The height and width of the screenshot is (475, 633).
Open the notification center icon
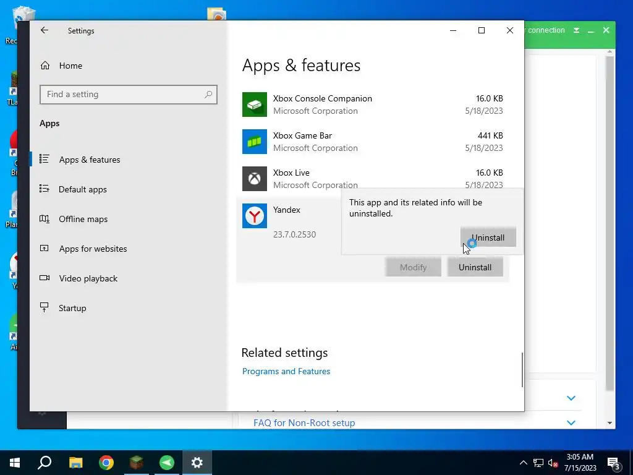click(614, 463)
